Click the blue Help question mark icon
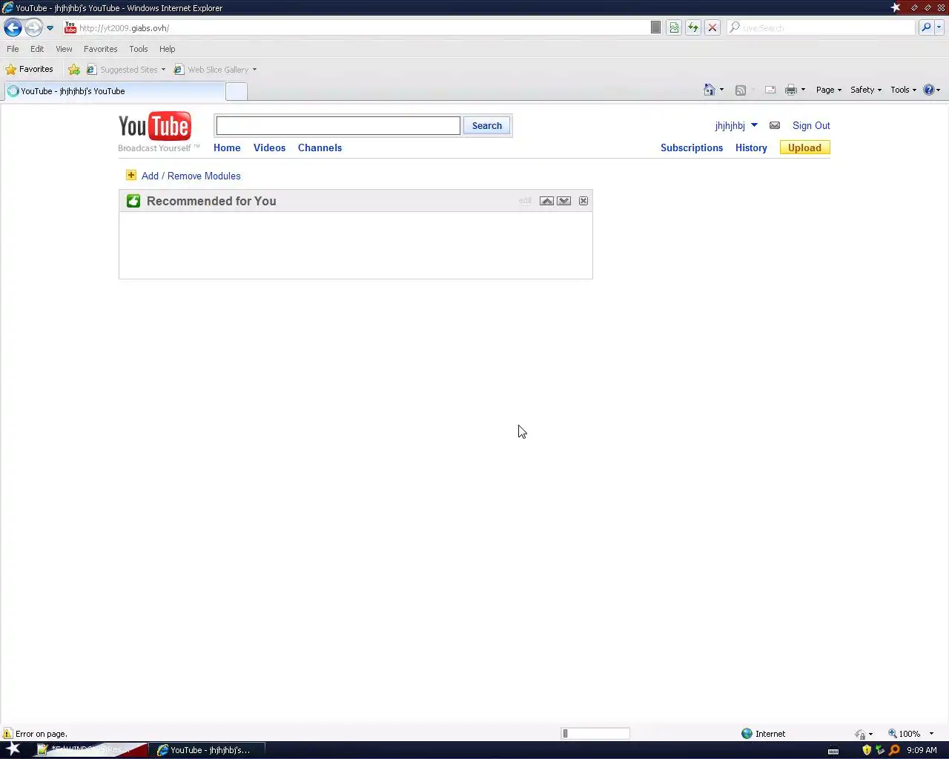The height and width of the screenshot is (759, 949). click(929, 90)
